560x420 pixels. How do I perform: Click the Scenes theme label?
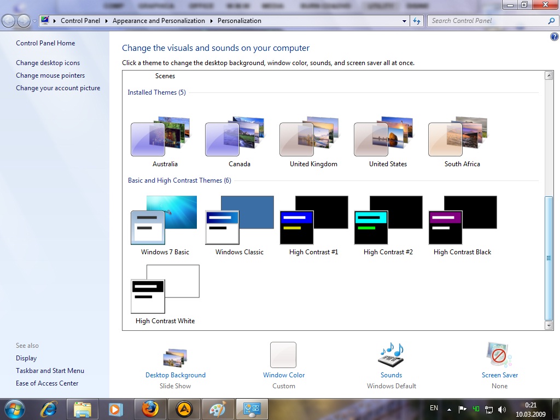(165, 76)
